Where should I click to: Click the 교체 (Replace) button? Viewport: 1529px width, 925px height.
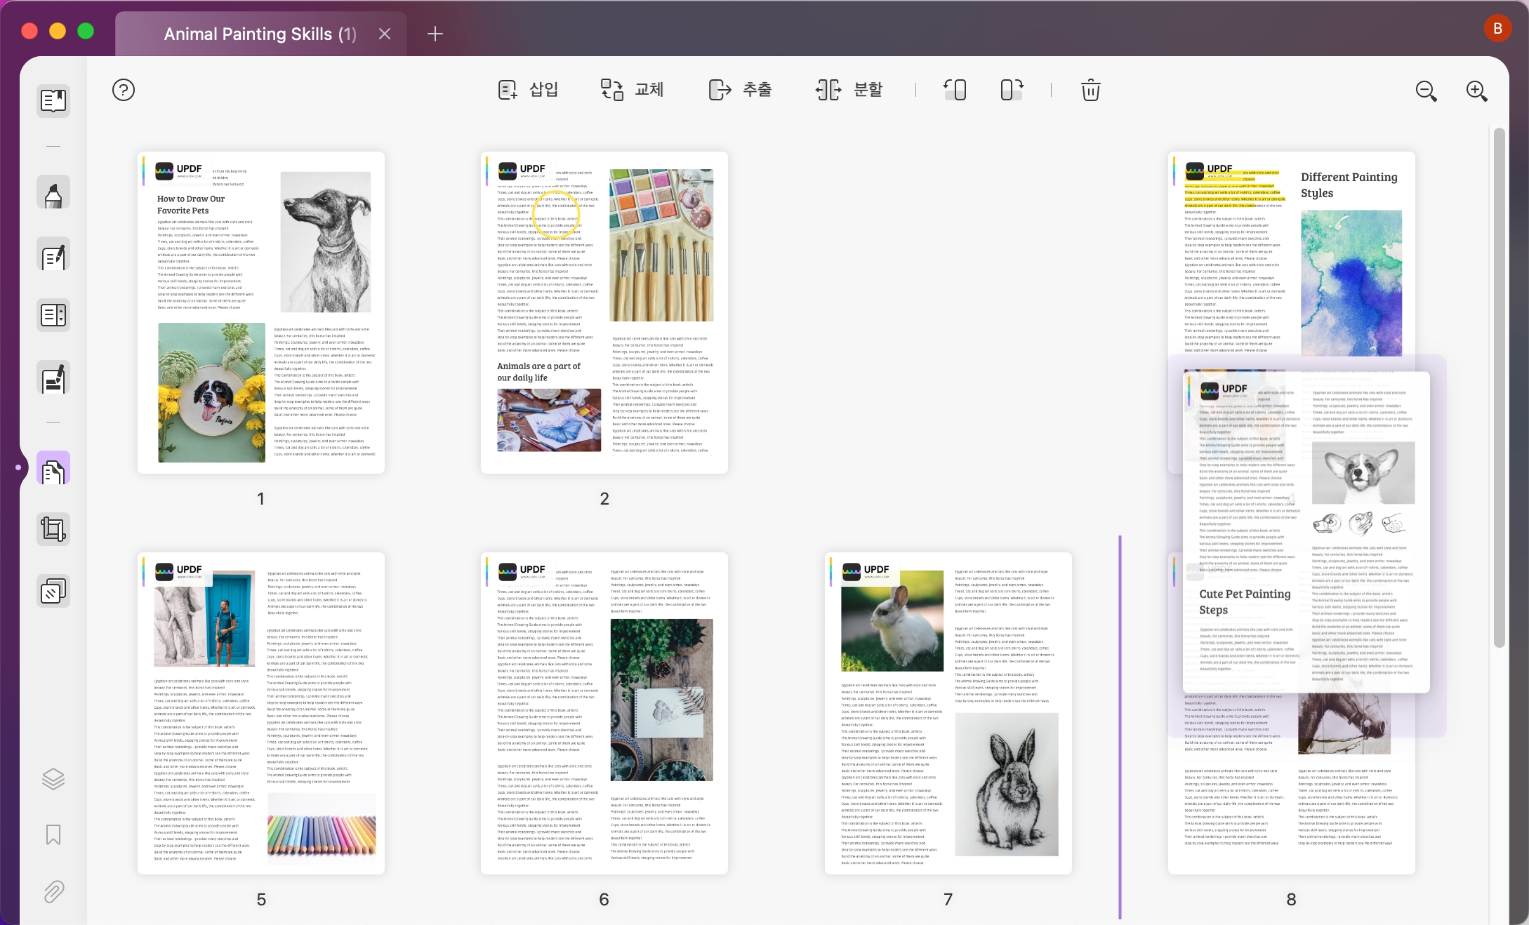pyautogui.click(x=632, y=90)
